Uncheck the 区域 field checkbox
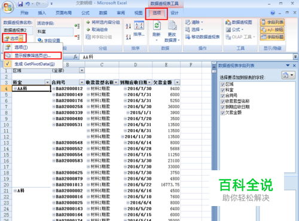This screenshot has width=299, height=221. tap(222, 84)
